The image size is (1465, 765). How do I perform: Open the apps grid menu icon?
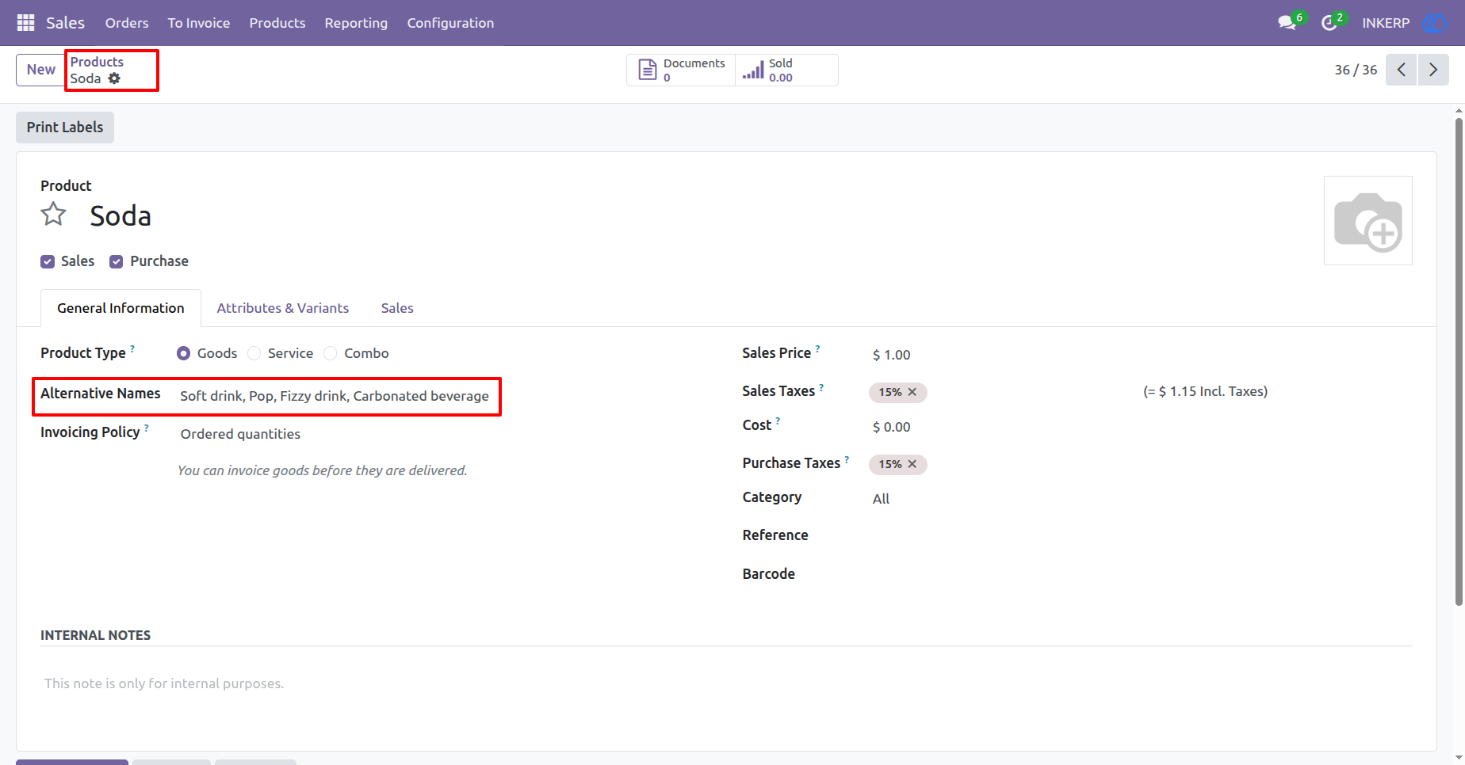click(25, 23)
